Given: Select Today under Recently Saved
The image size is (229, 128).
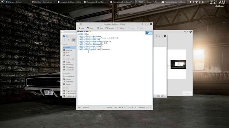Looking at the screenshot, I should coord(69,62).
